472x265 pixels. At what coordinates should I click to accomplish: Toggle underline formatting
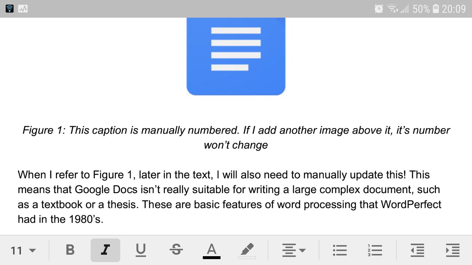[x=141, y=250]
